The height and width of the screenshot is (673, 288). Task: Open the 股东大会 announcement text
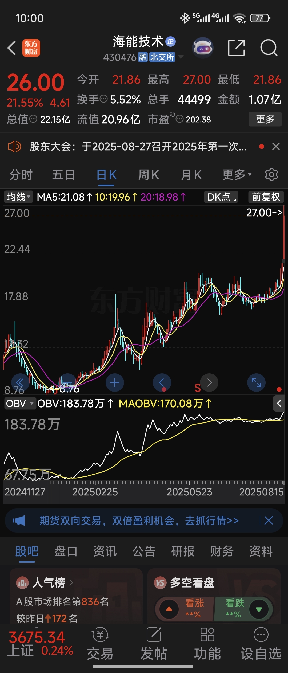coord(138,147)
